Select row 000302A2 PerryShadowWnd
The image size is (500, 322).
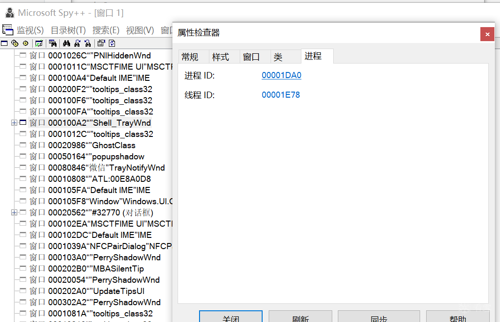(95, 302)
